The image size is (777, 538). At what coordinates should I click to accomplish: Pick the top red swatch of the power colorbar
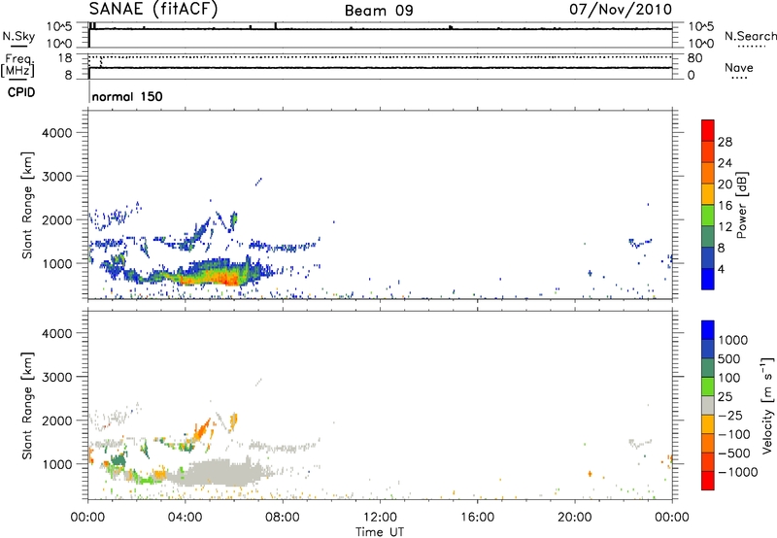point(708,130)
